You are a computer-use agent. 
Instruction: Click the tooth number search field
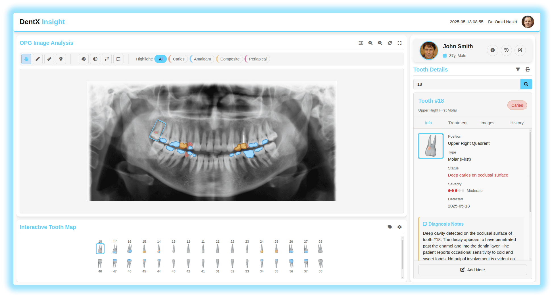[467, 84]
